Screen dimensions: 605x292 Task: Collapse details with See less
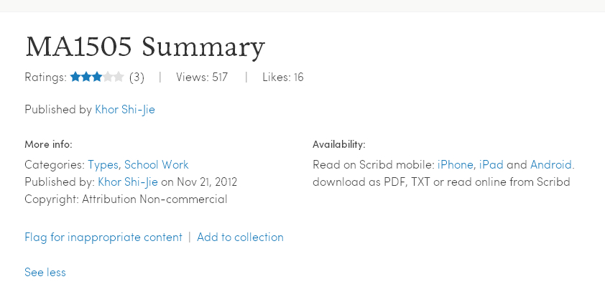pyautogui.click(x=45, y=272)
